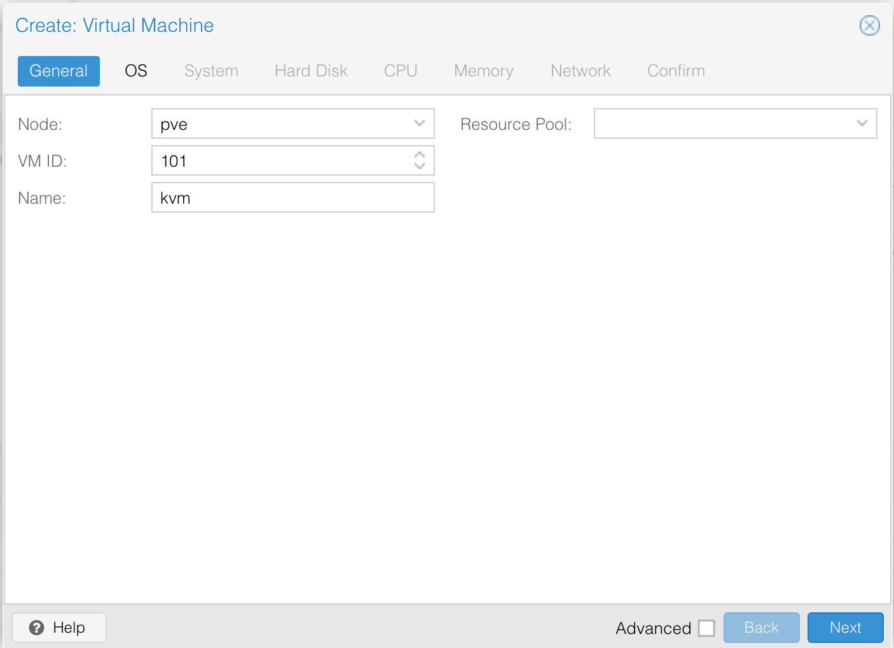This screenshot has width=894, height=648.
Task: Enable the Advanced checkbox
Action: pyautogui.click(x=706, y=628)
